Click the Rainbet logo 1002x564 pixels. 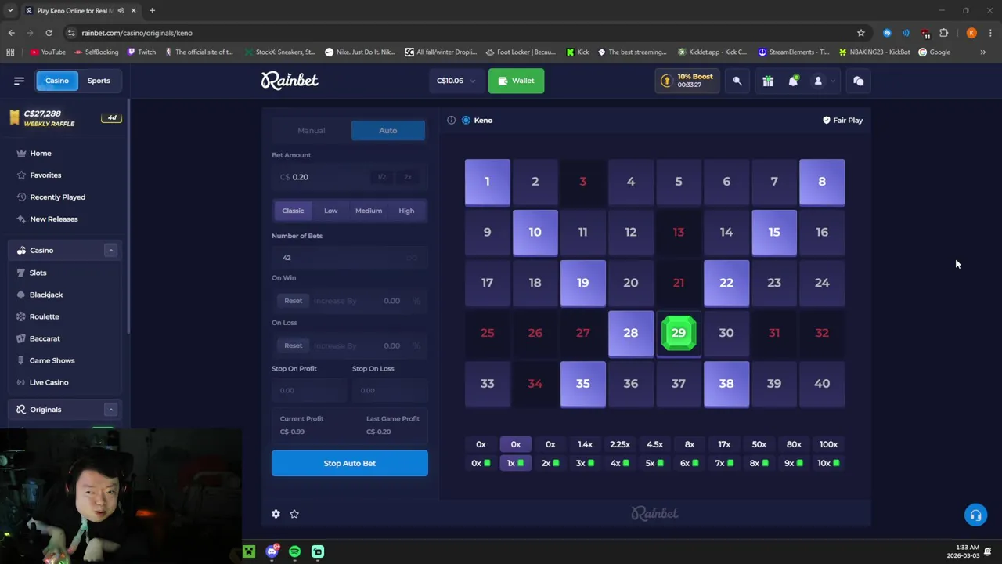[x=290, y=80]
